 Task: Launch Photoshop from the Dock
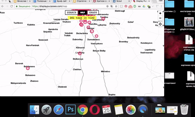[x=71, y=110]
